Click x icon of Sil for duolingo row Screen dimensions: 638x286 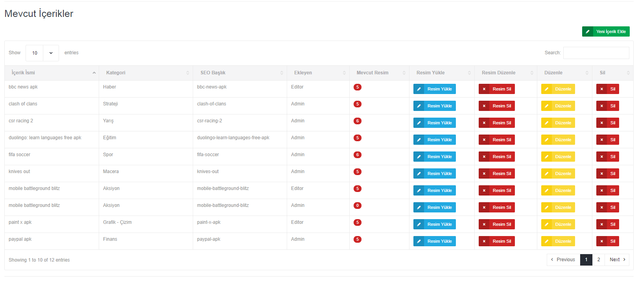[x=602, y=140]
